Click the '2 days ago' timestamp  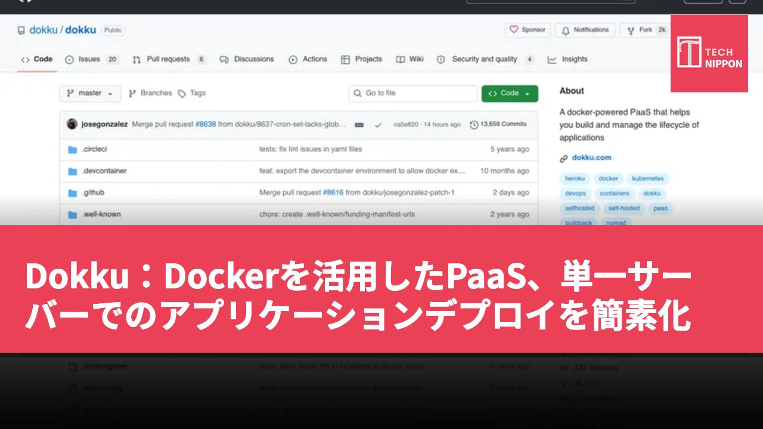tap(511, 193)
